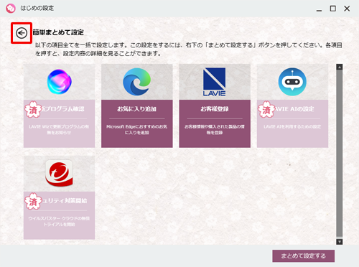Click the Microsoft Edgeにおすすめのお気に入りを追加 description
The width and height of the screenshot is (359, 267).
(137, 129)
